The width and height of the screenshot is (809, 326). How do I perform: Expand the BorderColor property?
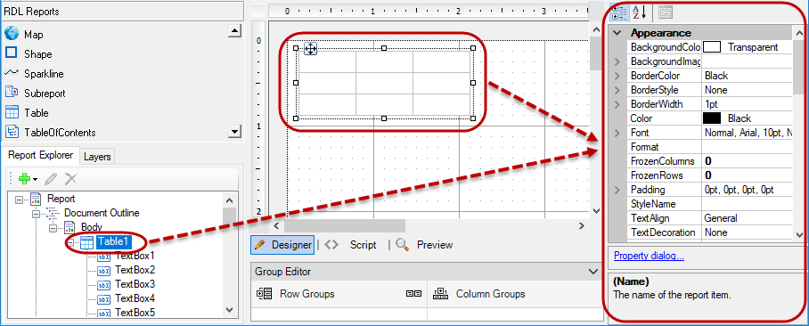click(x=617, y=76)
